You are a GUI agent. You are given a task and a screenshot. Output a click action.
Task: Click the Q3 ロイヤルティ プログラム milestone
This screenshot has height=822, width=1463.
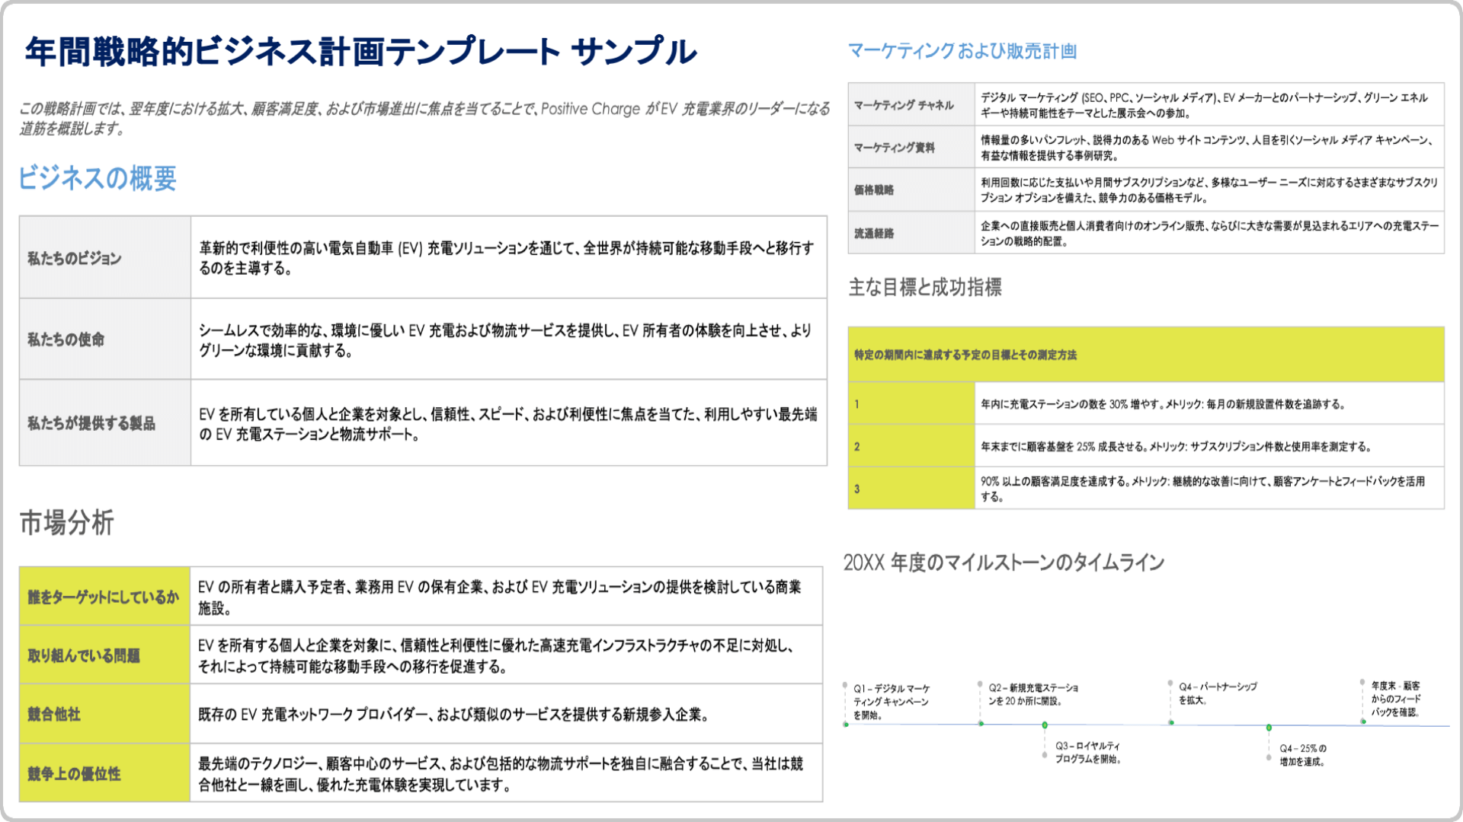coord(1088,752)
